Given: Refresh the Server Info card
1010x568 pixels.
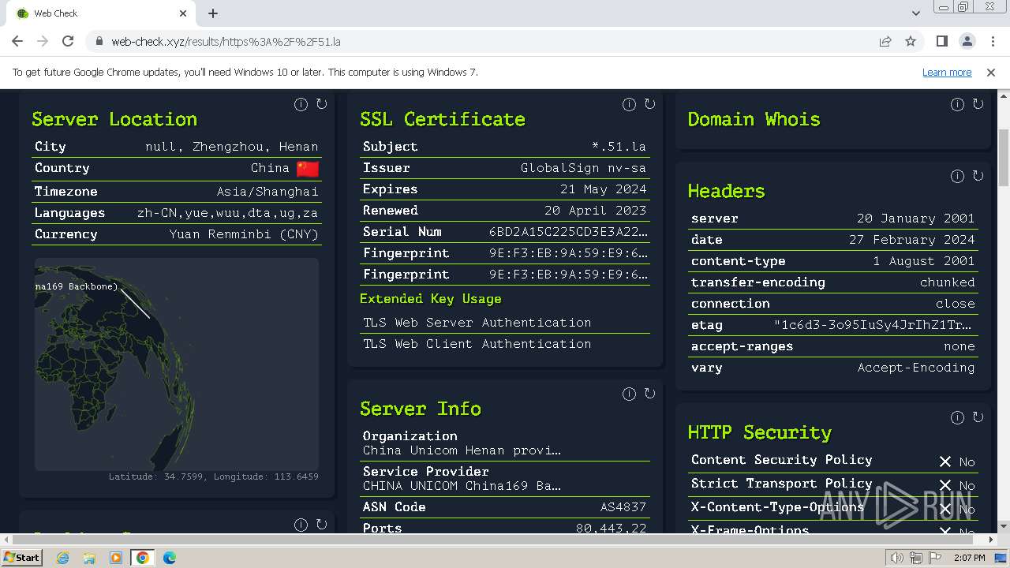Looking at the screenshot, I should coord(649,394).
